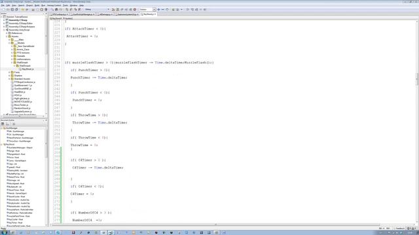Expand the References folder
Screen dimensions: 419x235
point(7,33)
